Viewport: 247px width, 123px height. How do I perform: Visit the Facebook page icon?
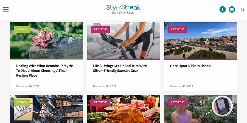point(222,9)
